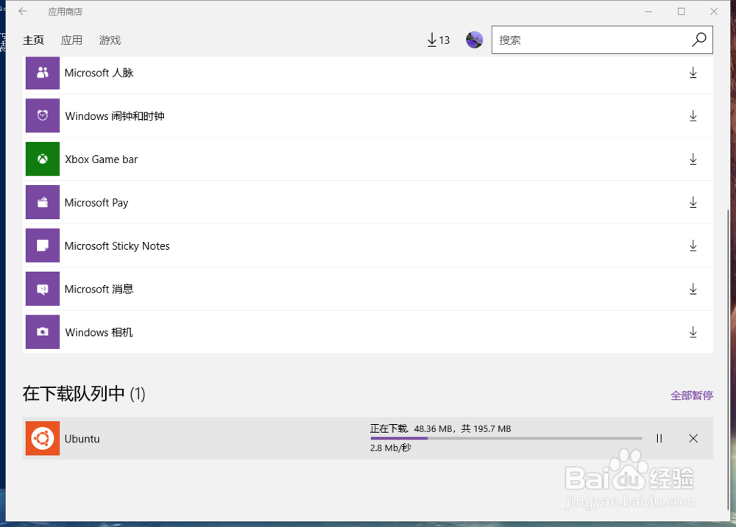Click the Microsoft 人脉 app icon
The width and height of the screenshot is (736, 527).
(x=42, y=73)
